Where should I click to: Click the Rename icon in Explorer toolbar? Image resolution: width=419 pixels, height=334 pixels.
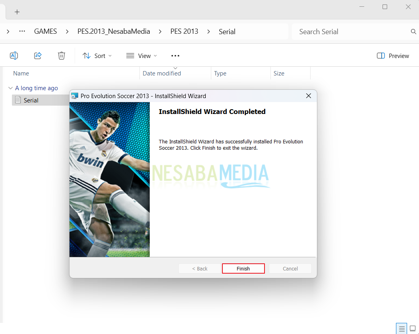tap(14, 56)
